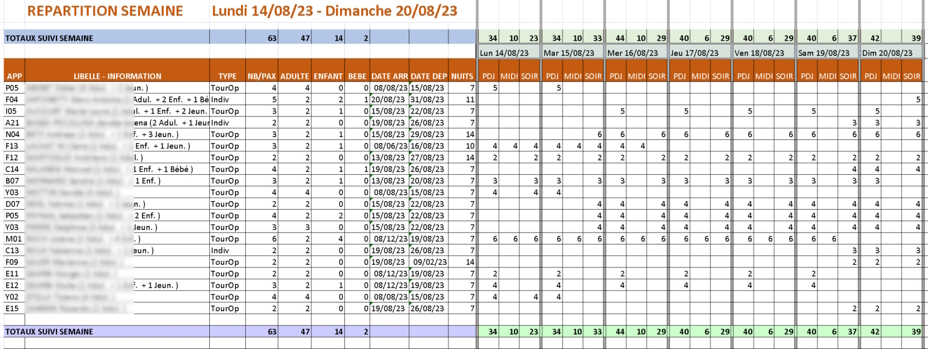The height and width of the screenshot is (349, 928).
Task: Select the DATE DEP column header
Action: pos(429,76)
